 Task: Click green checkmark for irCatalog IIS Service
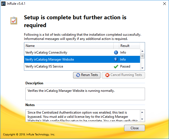click(116, 66)
